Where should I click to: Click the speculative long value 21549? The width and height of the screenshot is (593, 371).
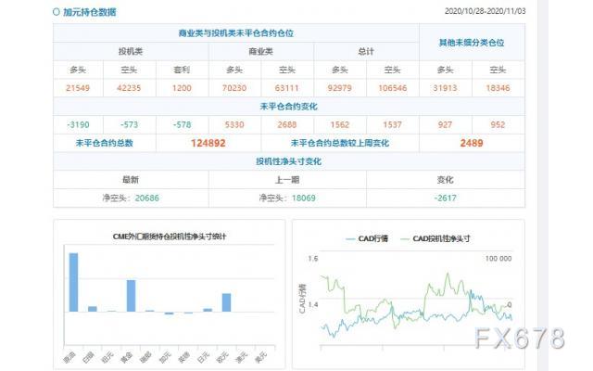point(78,88)
